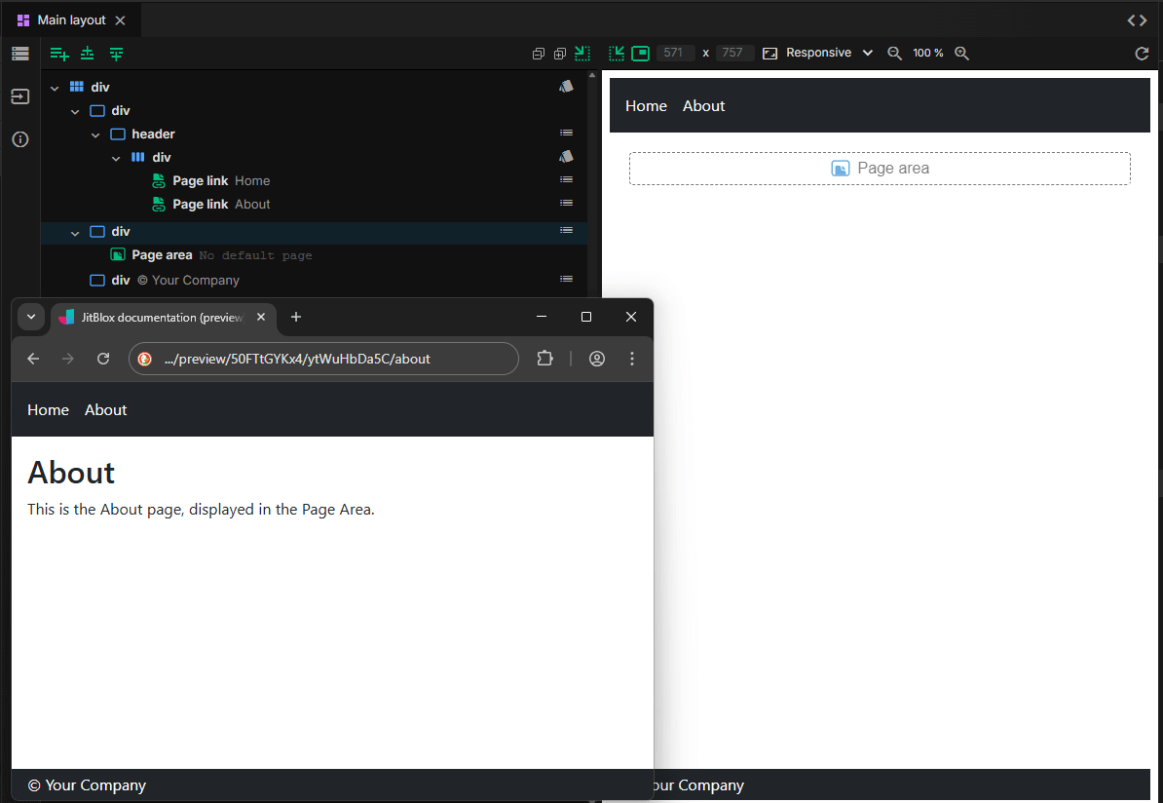Open browser extensions puzzle icon
The height and width of the screenshot is (803, 1163).
(545, 359)
